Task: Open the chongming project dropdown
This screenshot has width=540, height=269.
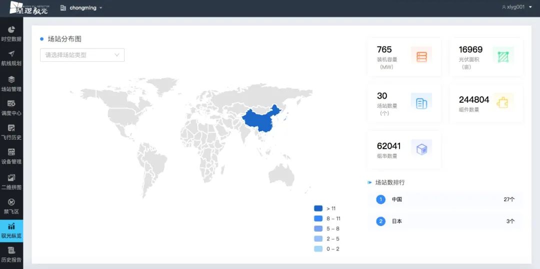Action: (82, 8)
